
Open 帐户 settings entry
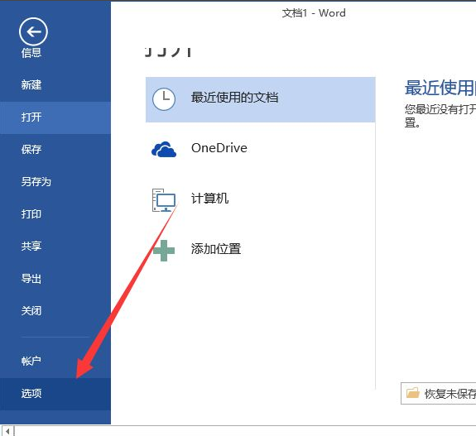pyautogui.click(x=31, y=361)
